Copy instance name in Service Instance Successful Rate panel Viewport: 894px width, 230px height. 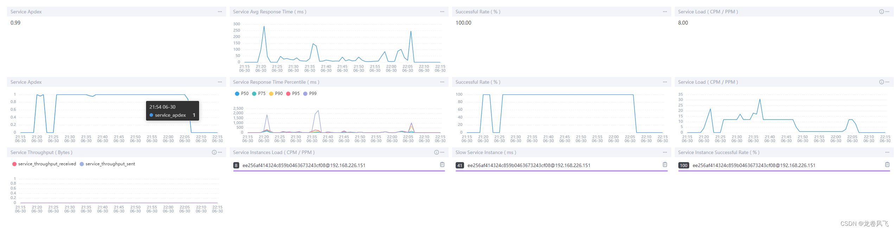[887, 165]
